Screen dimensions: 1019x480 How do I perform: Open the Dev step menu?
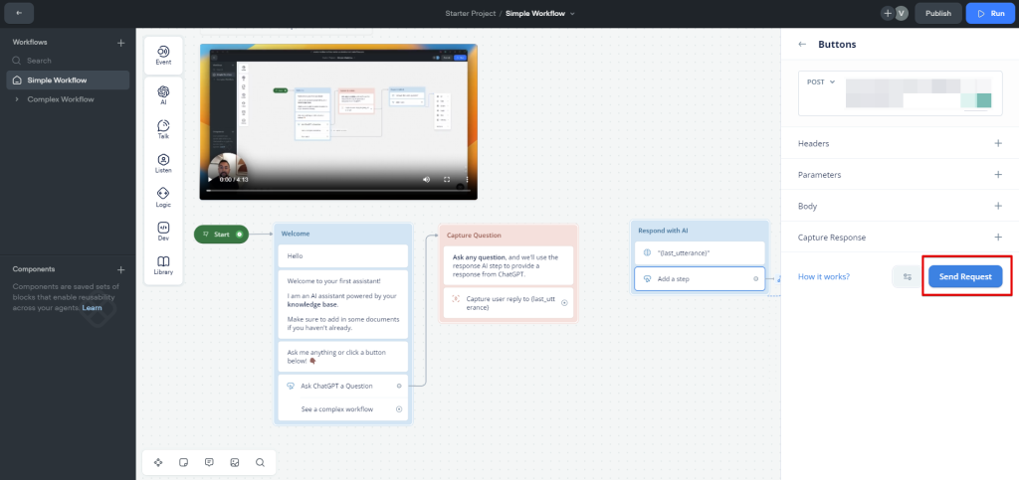click(163, 231)
